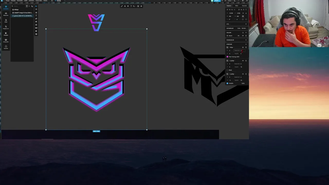This screenshot has height=185, width=329.
Task: Select the MSlogo layer
Action: click(x=22, y=10)
